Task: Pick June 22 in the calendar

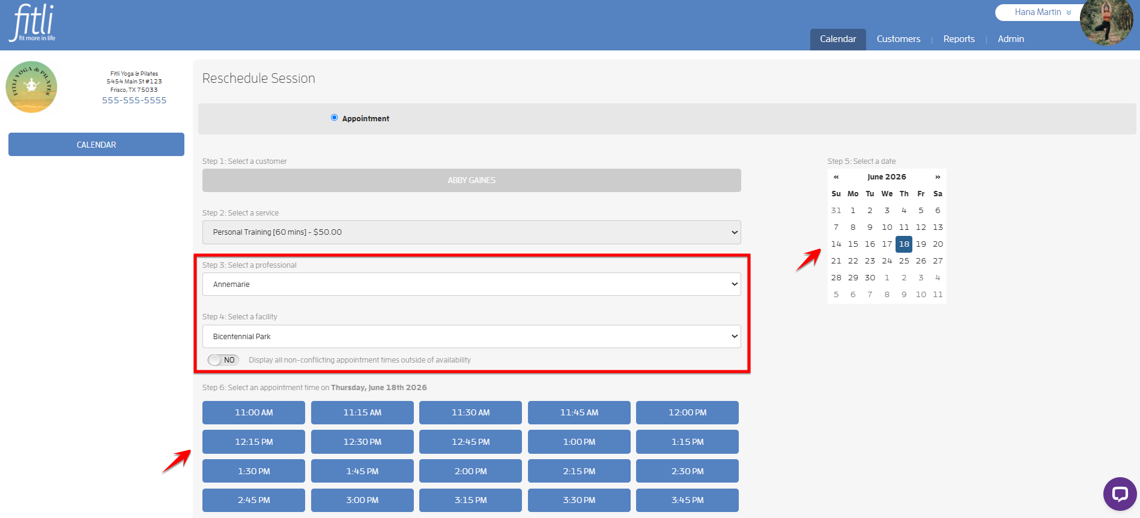Action: pyautogui.click(x=853, y=261)
